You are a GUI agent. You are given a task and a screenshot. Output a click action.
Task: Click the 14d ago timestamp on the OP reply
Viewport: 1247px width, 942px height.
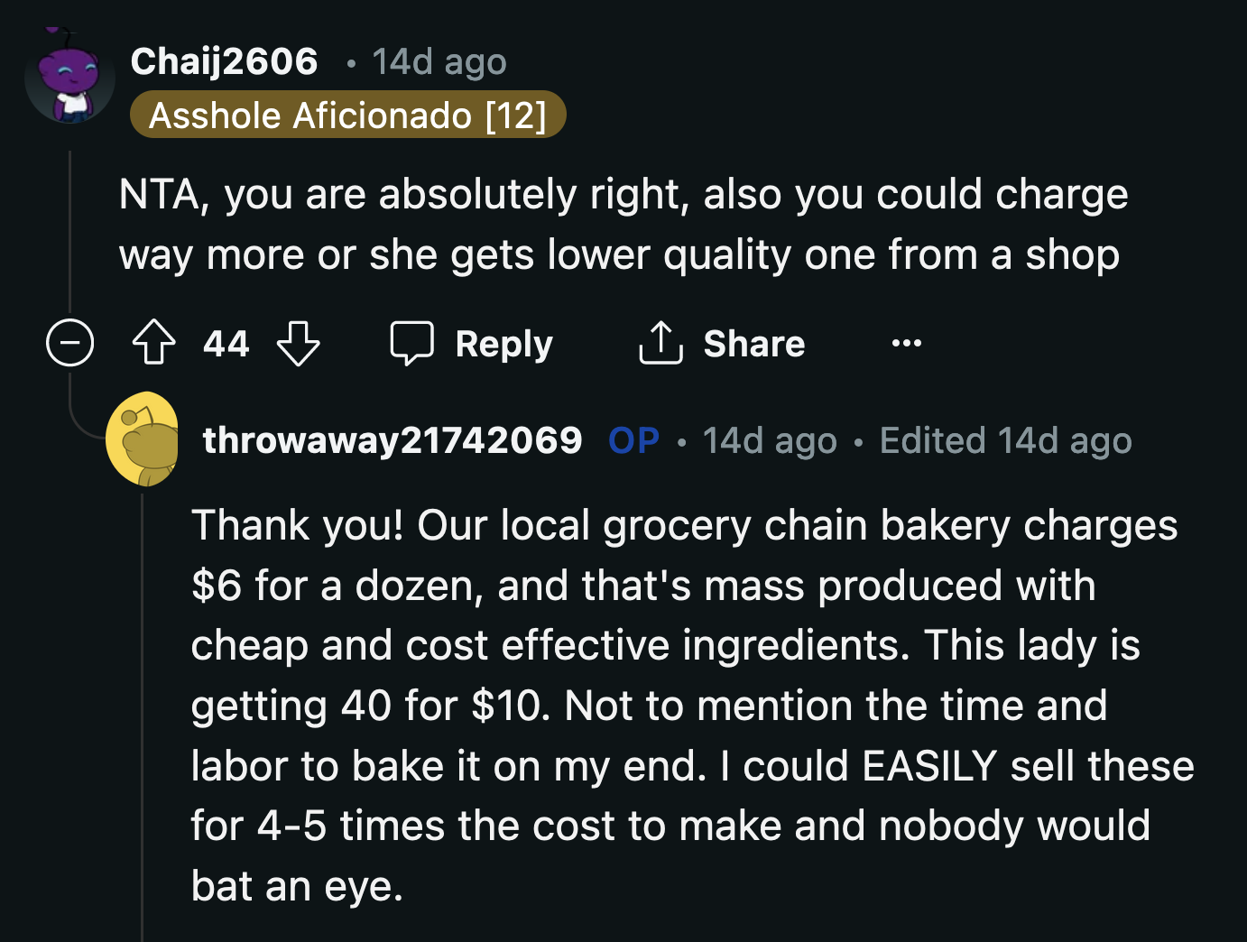[769, 440]
